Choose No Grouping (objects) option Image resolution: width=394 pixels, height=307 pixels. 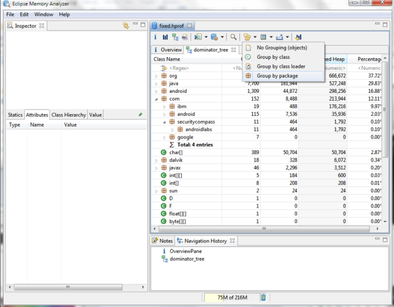(x=283, y=47)
